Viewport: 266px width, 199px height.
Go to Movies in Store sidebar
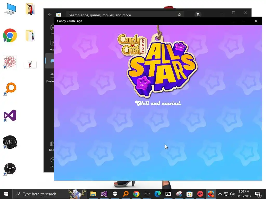pyautogui.click(x=50, y=77)
